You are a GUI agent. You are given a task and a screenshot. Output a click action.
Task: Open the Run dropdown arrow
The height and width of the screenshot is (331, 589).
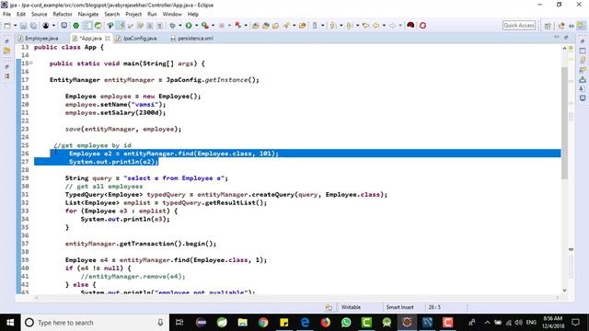196,26
